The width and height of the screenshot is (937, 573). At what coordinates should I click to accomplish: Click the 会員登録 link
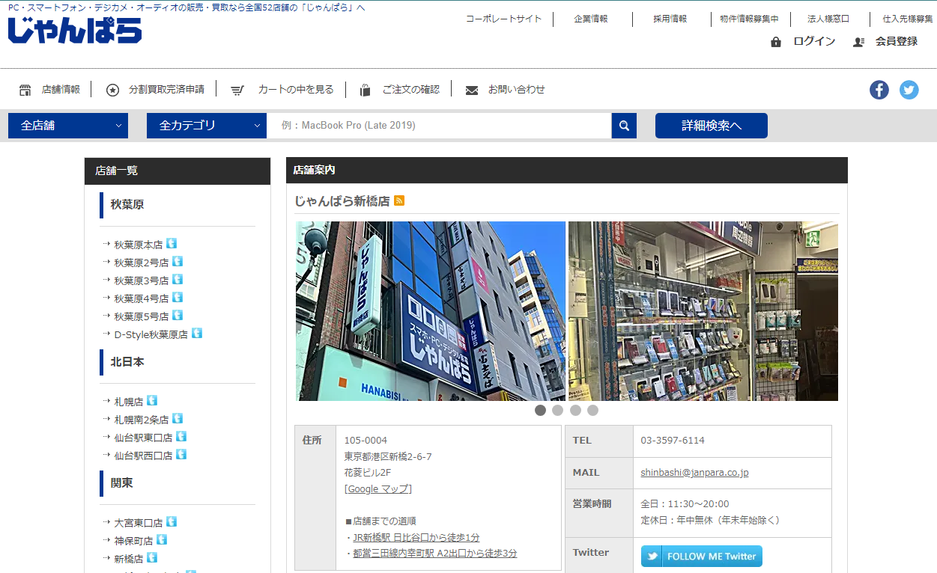(x=897, y=41)
